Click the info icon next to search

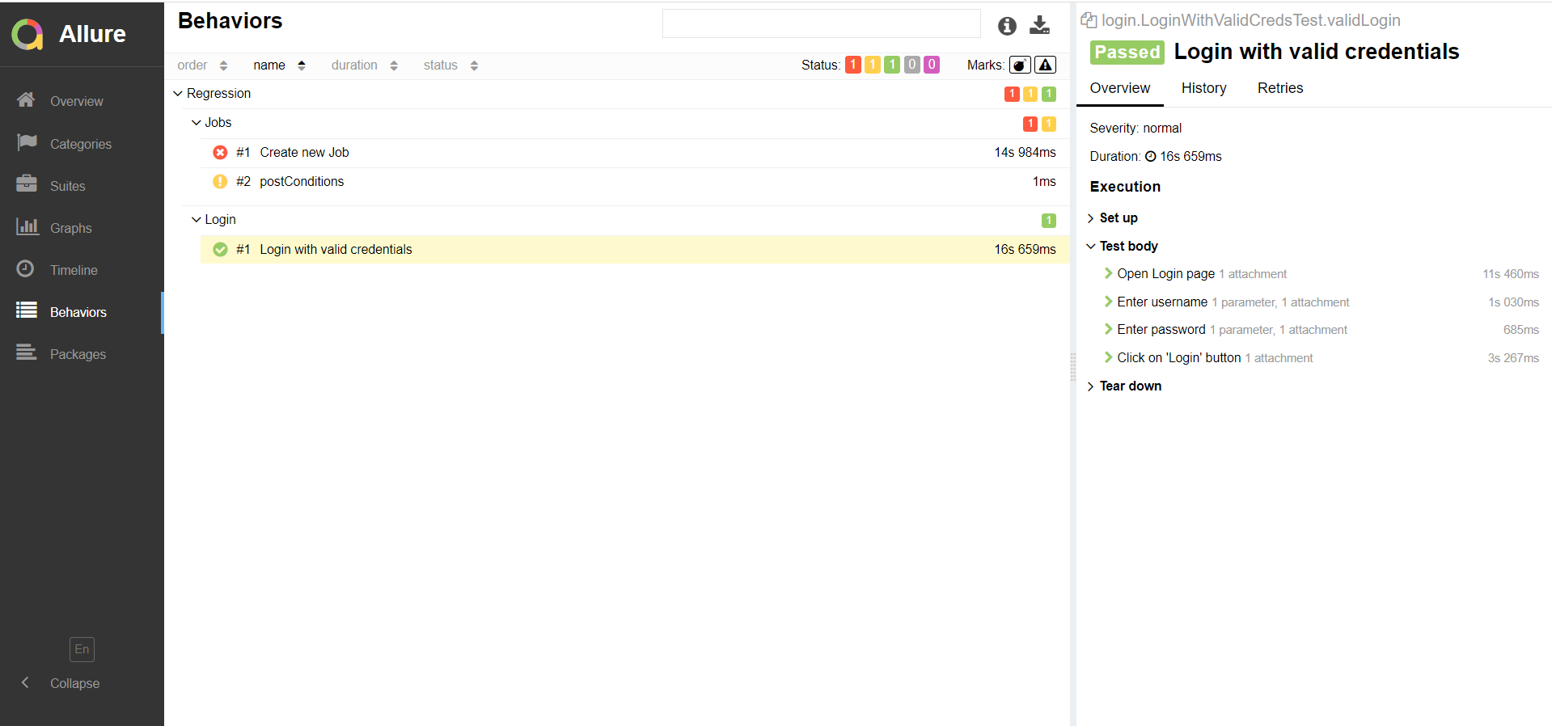1007,26
